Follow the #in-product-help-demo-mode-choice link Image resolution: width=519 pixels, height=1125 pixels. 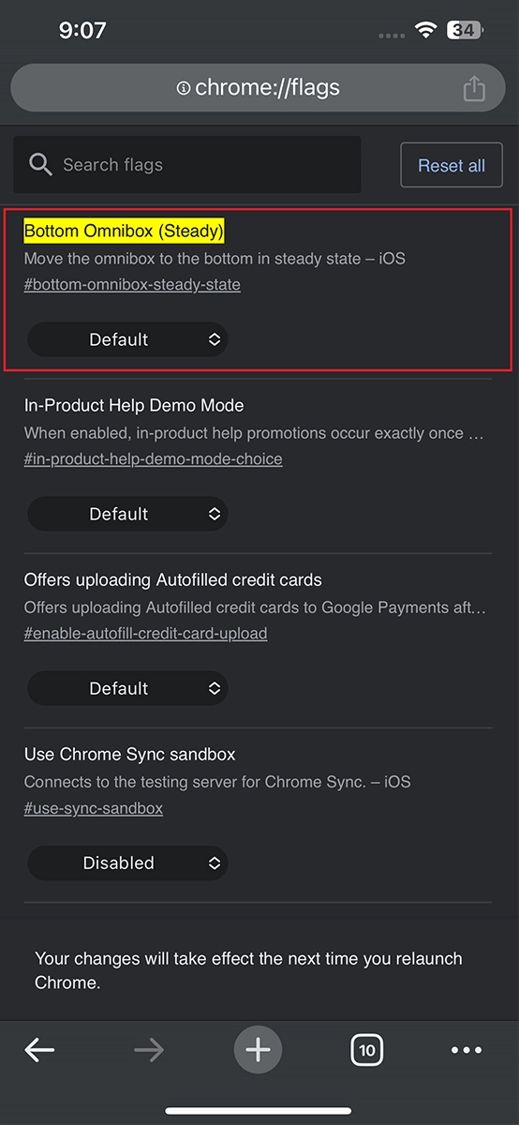point(153,459)
